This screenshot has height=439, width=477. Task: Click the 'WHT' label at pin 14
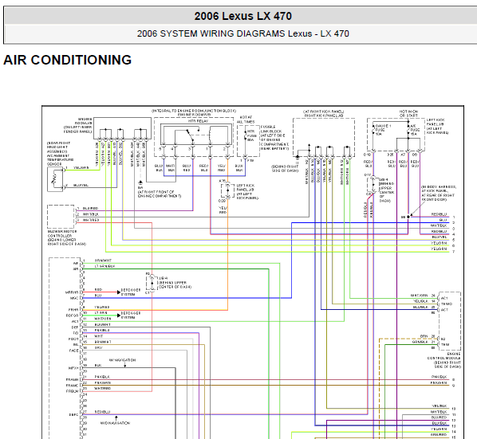99,336
